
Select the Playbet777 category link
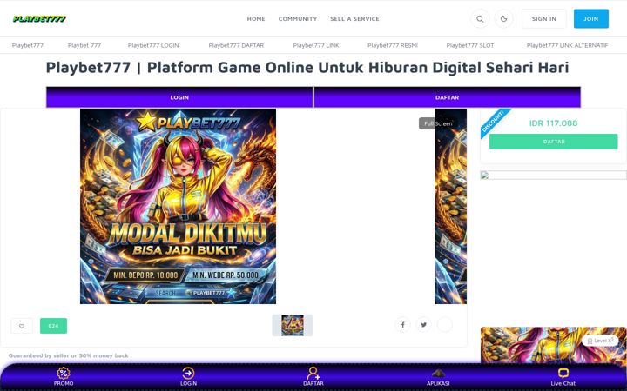(x=28, y=45)
